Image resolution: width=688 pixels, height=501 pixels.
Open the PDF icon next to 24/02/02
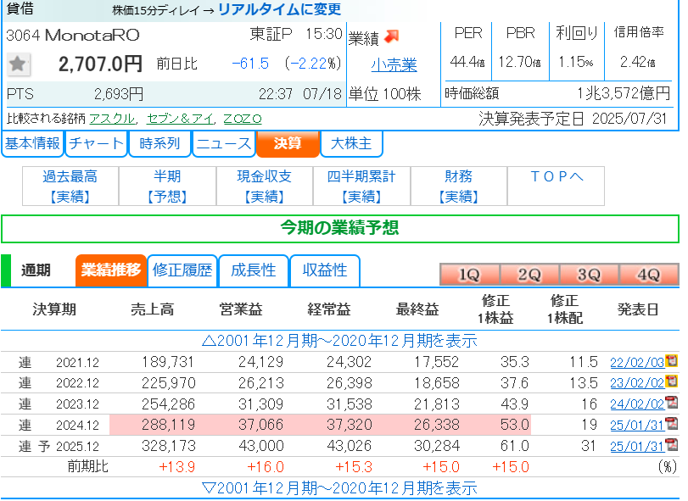tap(672, 403)
